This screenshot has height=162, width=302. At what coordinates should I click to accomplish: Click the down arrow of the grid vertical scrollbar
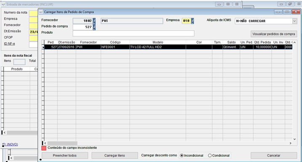click(x=294, y=139)
